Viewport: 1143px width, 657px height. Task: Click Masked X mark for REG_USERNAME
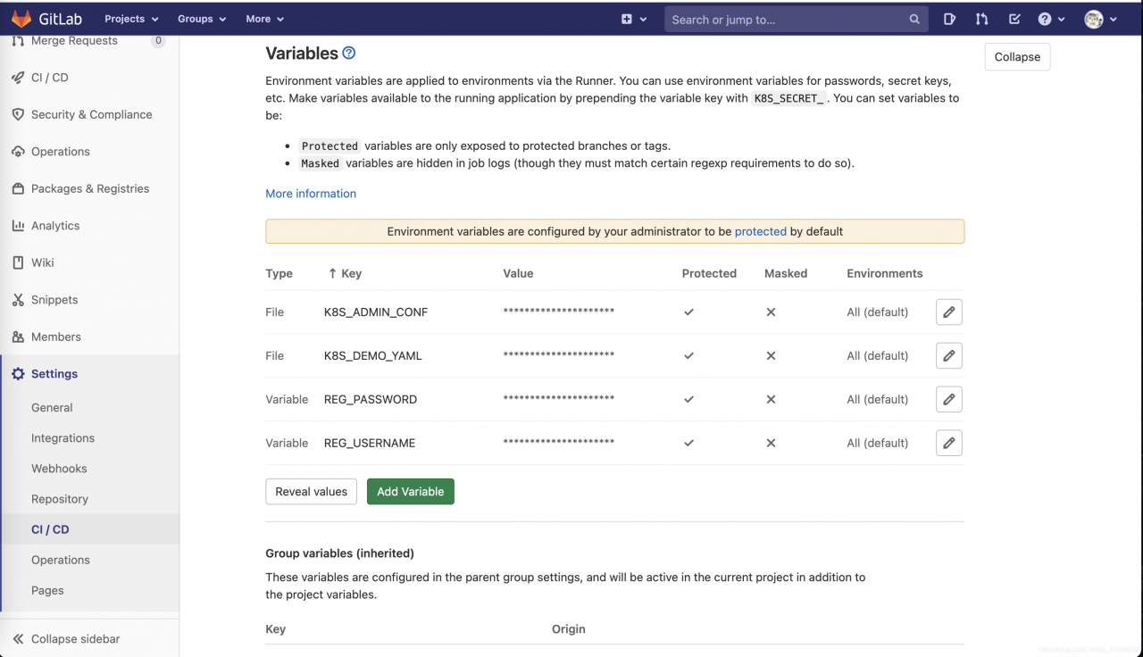(771, 443)
